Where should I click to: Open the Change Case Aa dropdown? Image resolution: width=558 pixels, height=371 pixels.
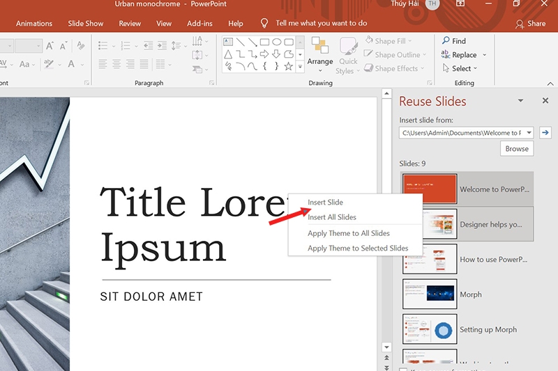click(x=27, y=64)
